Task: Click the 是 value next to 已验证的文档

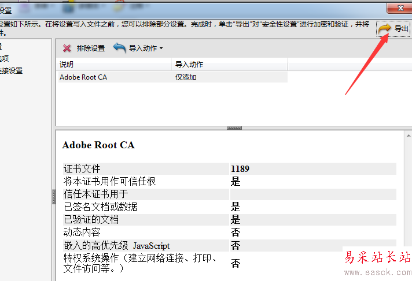Action: [x=236, y=220]
